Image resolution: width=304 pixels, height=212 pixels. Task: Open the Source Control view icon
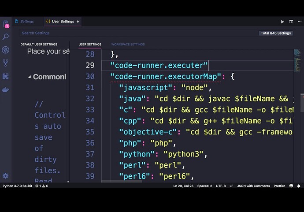[6, 63]
